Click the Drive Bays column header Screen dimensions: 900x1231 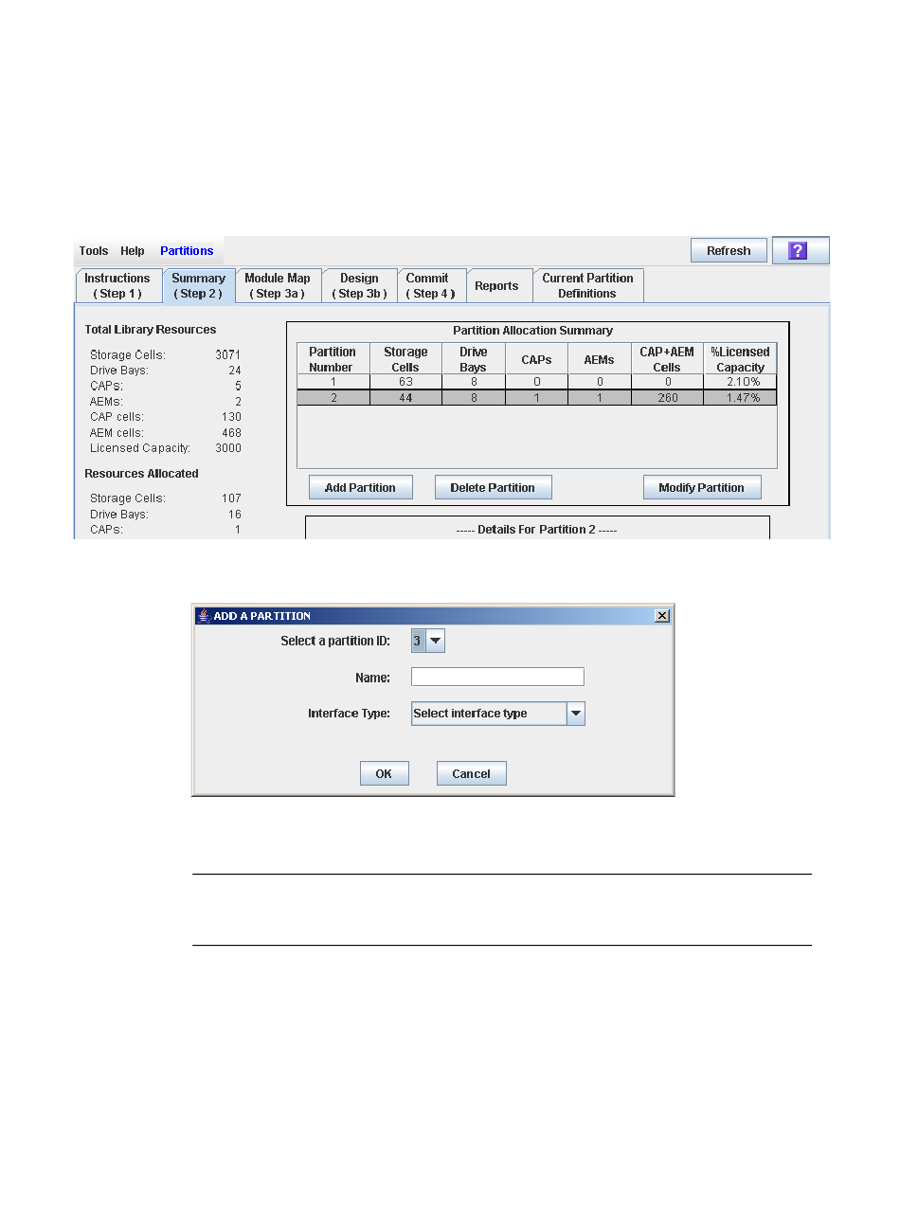tap(474, 359)
